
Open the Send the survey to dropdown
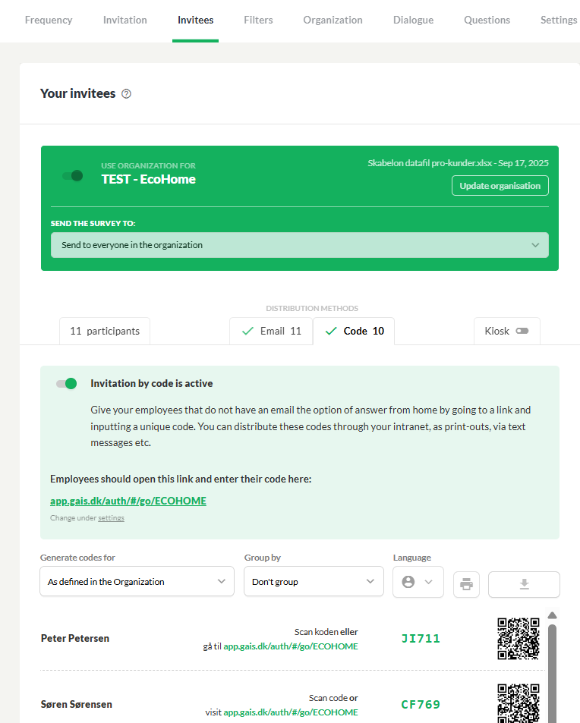299,245
